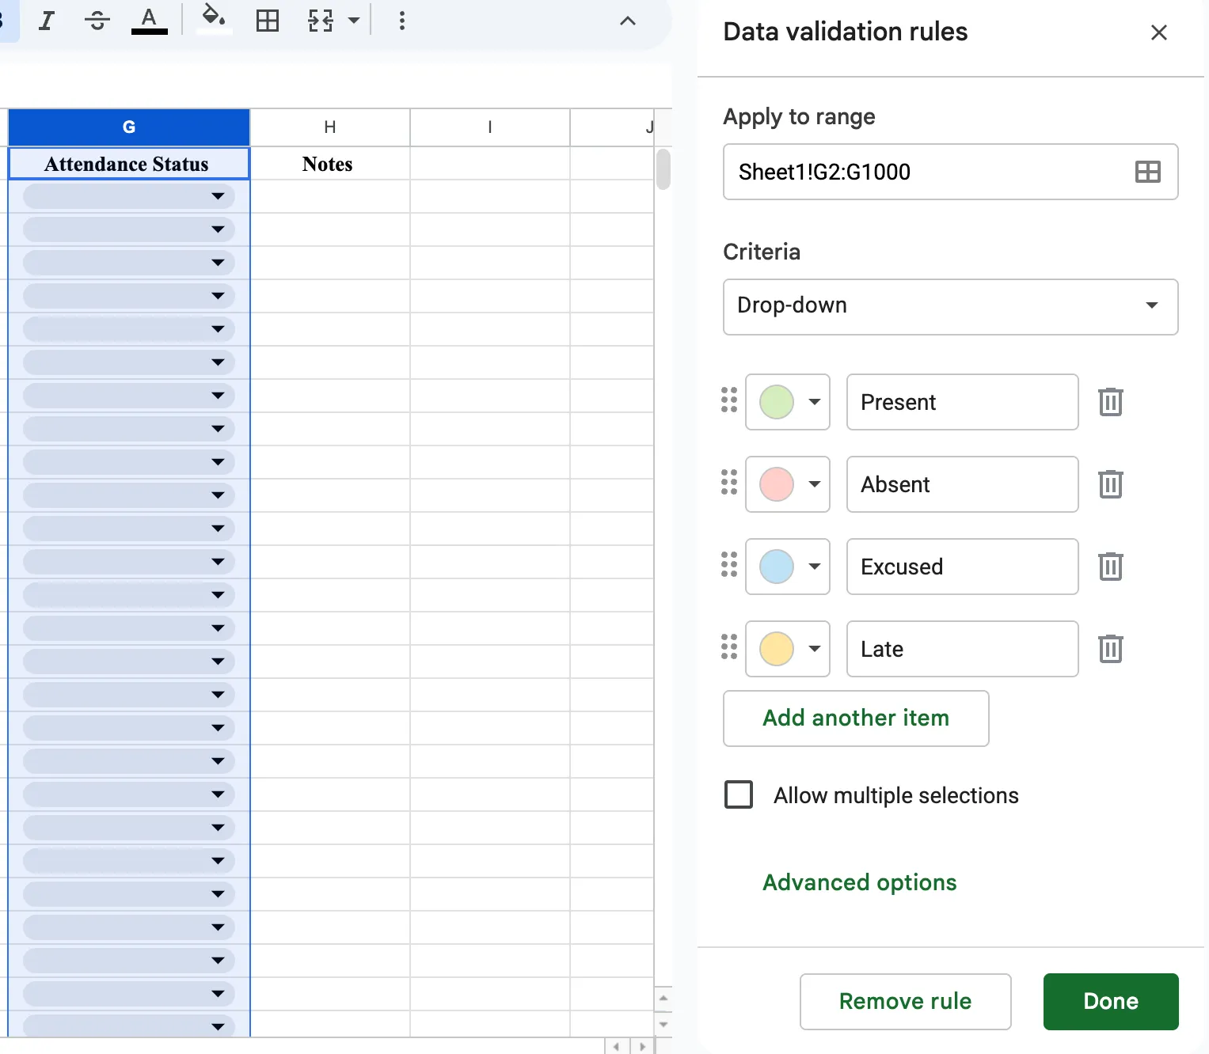Open the more toolbar options menu
This screenshot has height=1054, width=1209.
point(402,21)
